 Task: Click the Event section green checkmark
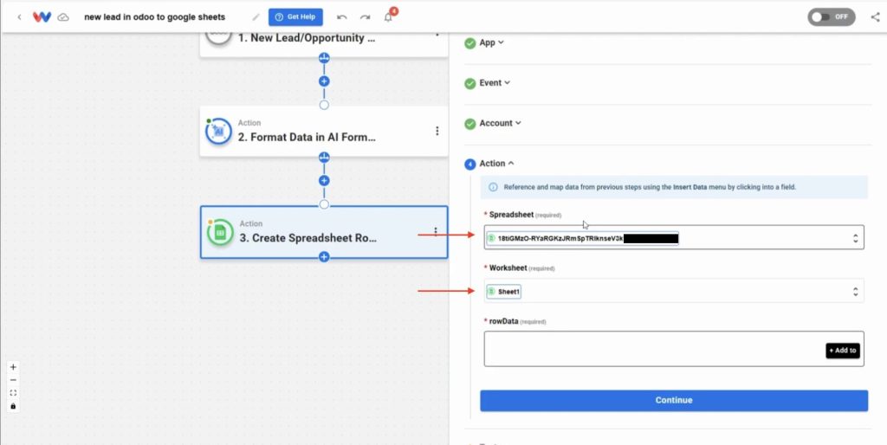(470, 83)
